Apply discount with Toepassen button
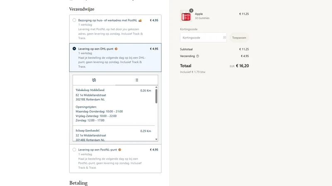Viewport: 332px width, 186px height. coord(239,38)
